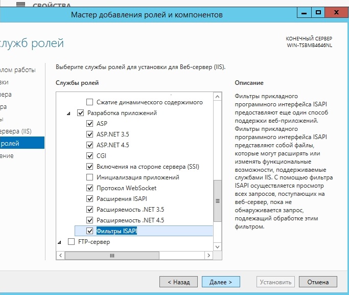Uncheck Протокол WebSocket checkbox

pos(90,188)
